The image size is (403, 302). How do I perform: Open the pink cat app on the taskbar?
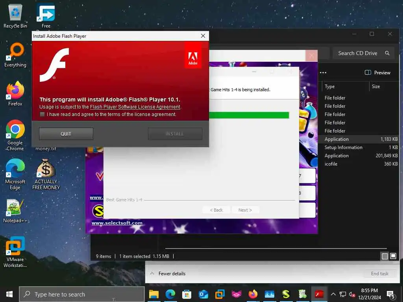pyautogui.click(x=236, y=294)
